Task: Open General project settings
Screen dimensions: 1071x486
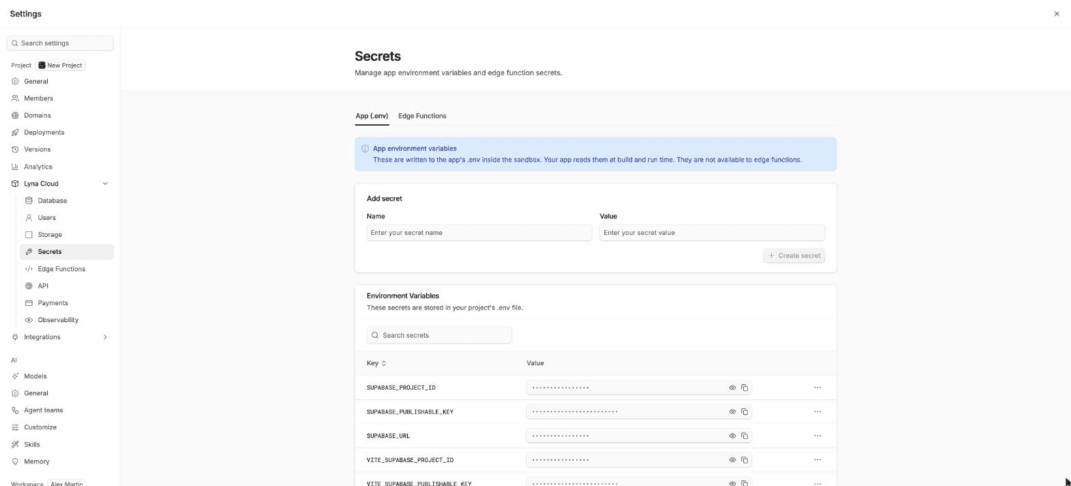Action: tap(60, 81)
